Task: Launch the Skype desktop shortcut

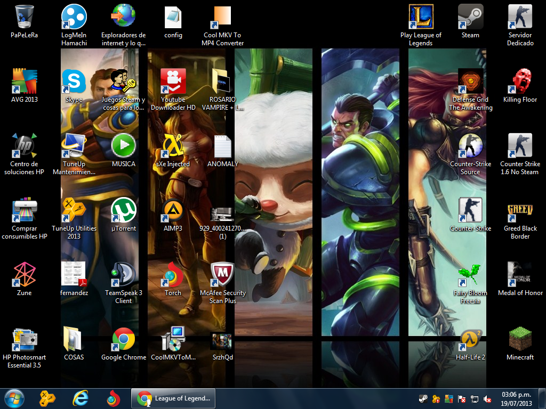Action: [x=74, y=81]
